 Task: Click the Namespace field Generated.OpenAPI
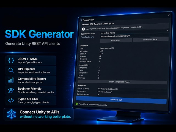tap(132, 92)
